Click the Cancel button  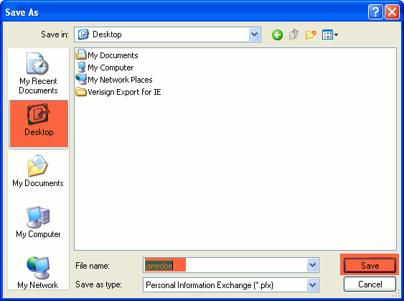click(x=370, y=284)
